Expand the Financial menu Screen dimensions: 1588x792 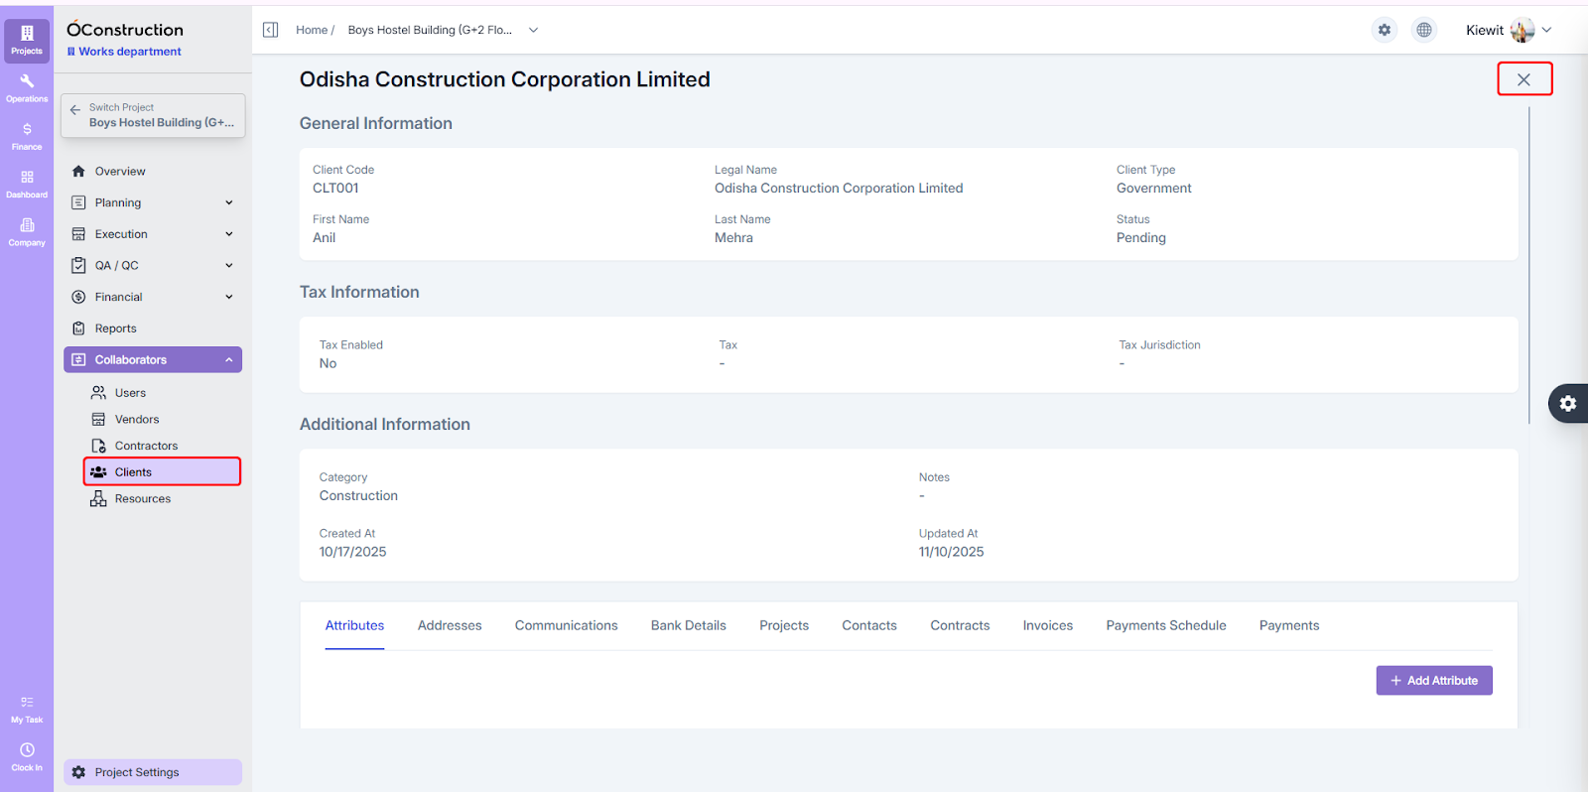[153, 297]
